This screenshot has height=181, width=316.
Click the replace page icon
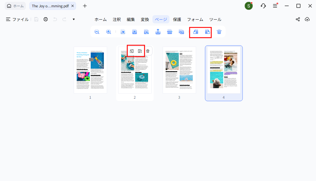point(181,32)
